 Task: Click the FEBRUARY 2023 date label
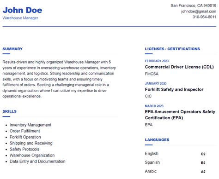tap(157, 61)
